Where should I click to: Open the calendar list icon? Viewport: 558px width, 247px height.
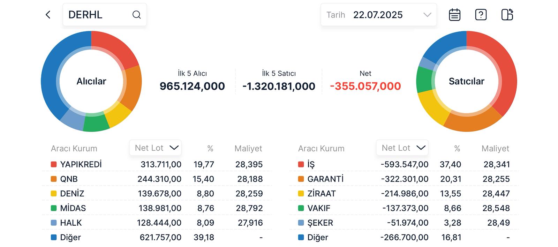pyautogui.click(x=454, y=15)
